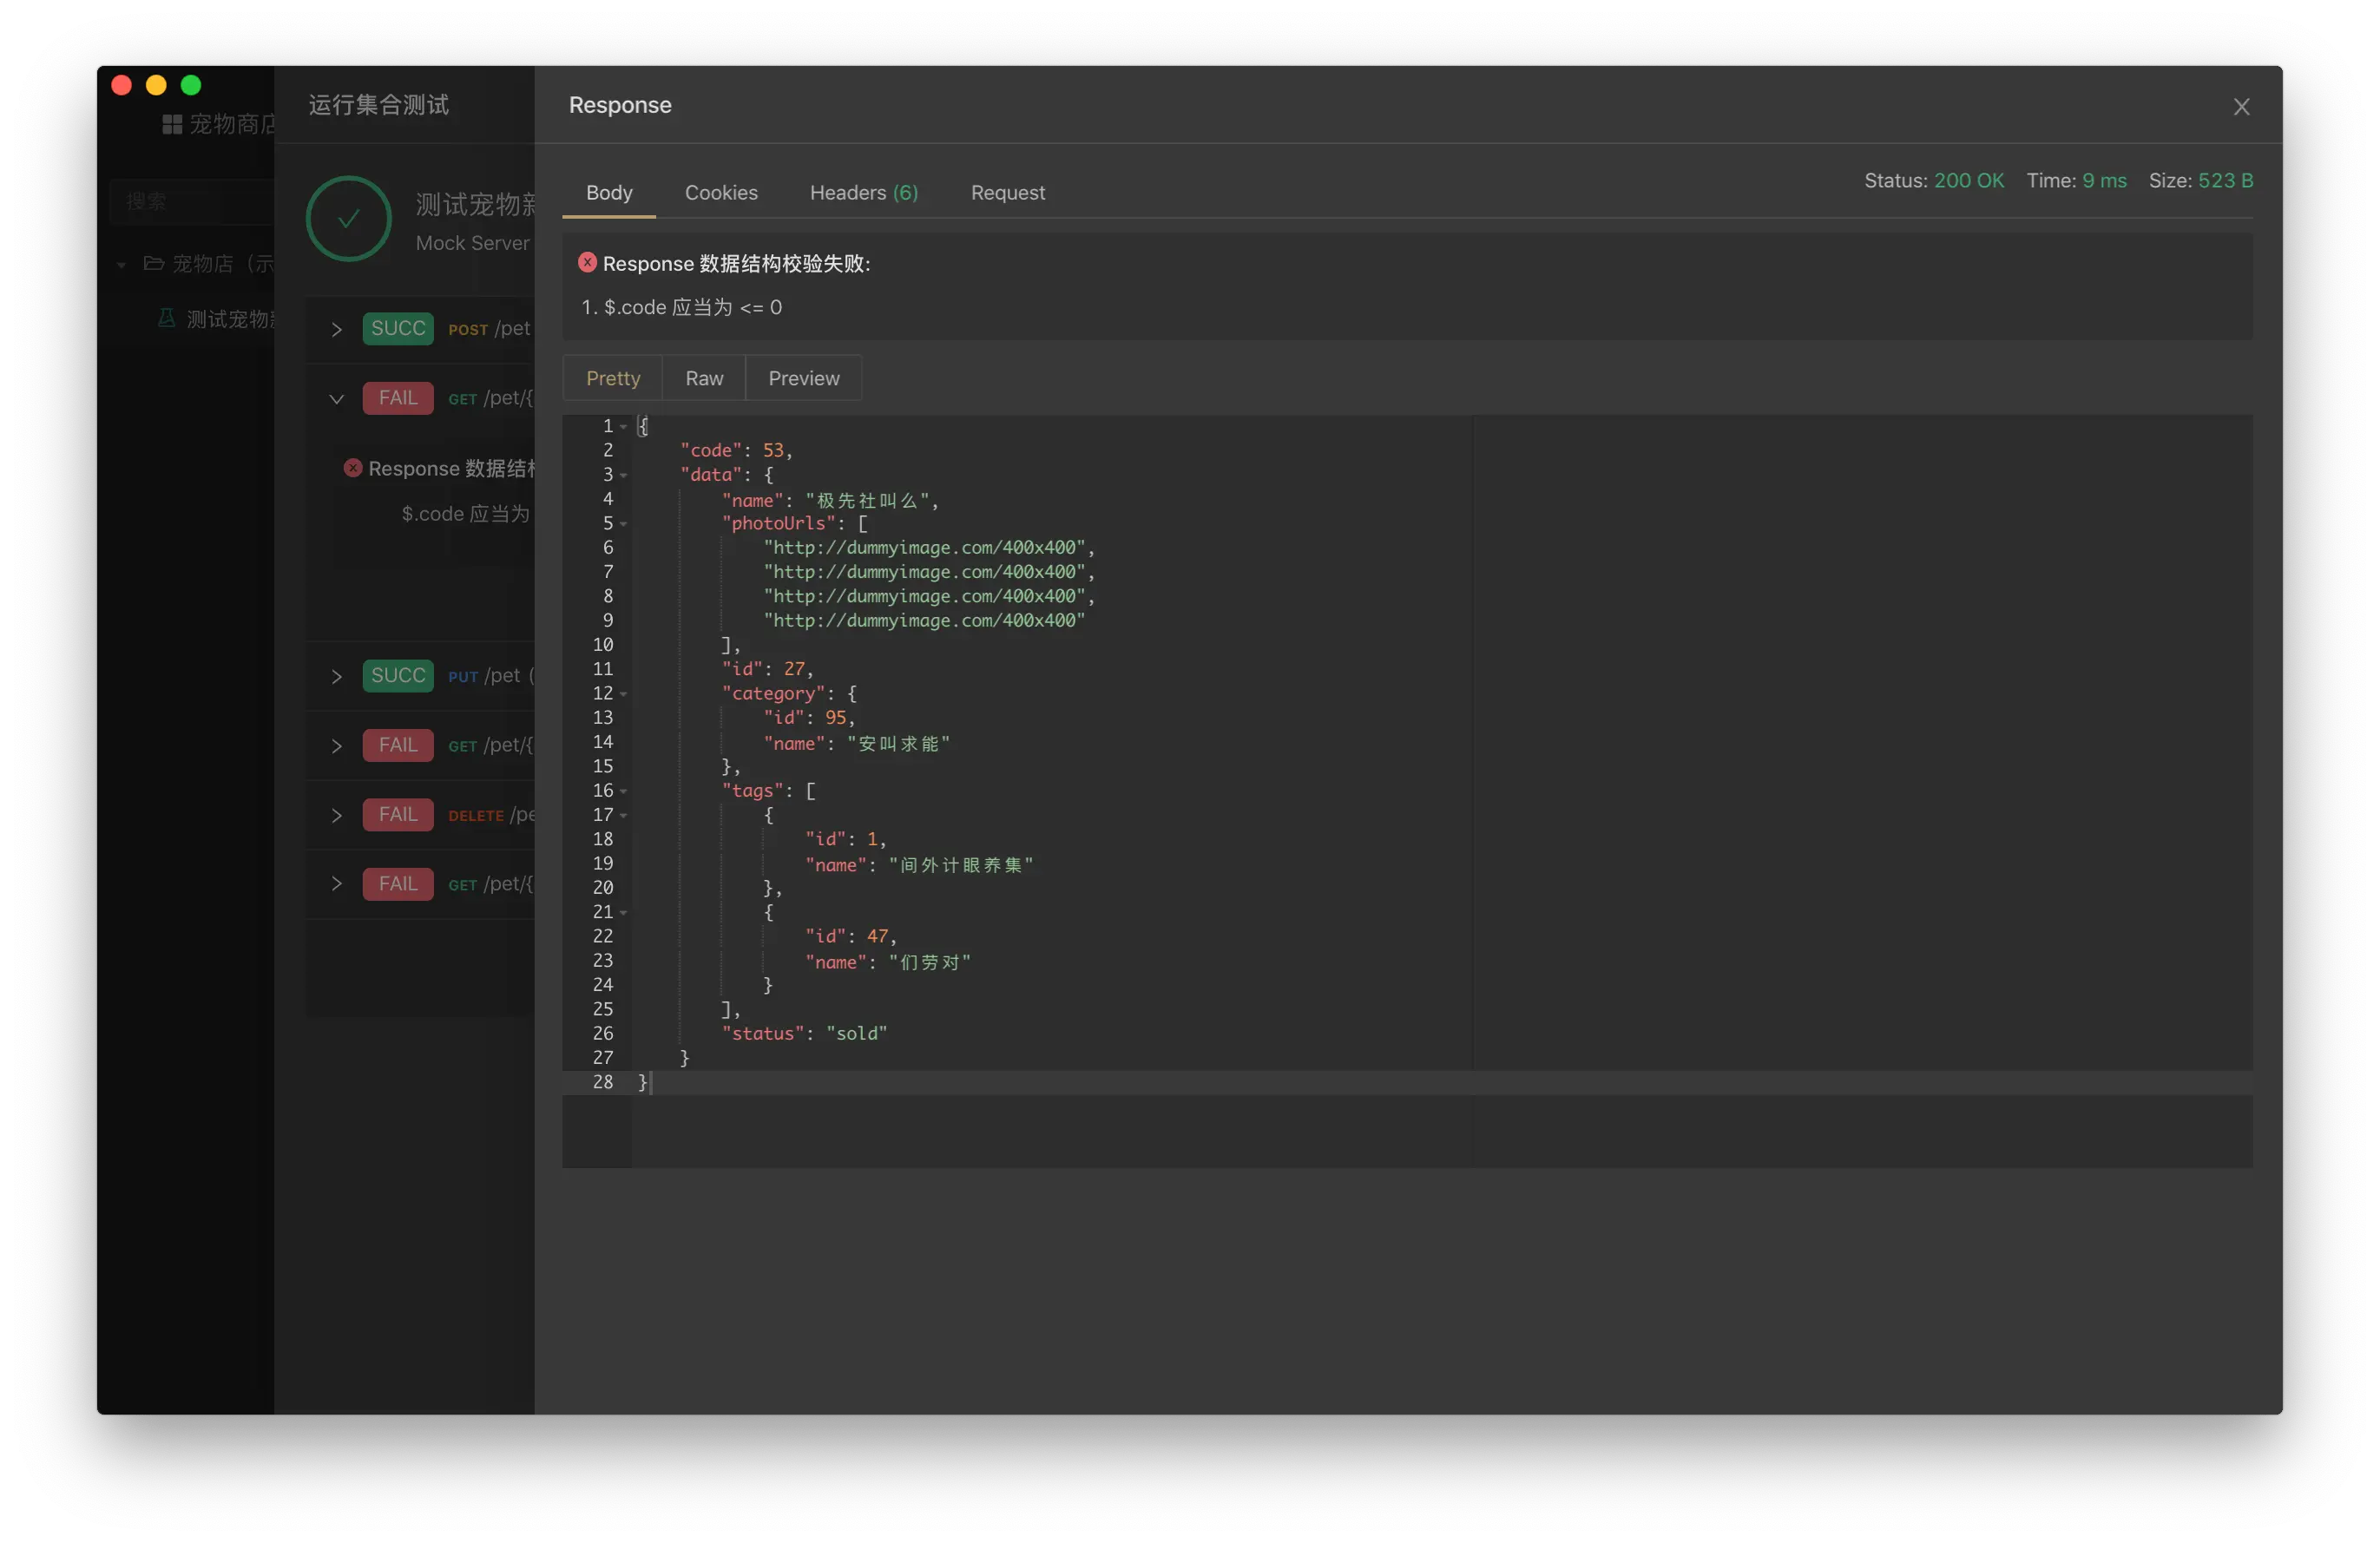
Task: Click the error icon in FAIL details
Action: pos(352,468)
